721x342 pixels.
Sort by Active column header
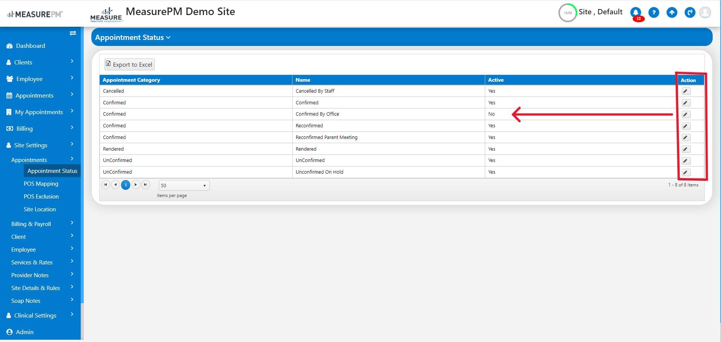(581, 80)
